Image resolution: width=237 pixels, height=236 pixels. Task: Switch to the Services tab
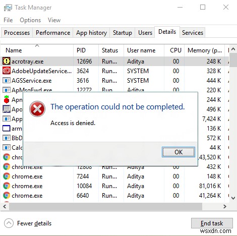pyautogui.click(x=193, y=33)
